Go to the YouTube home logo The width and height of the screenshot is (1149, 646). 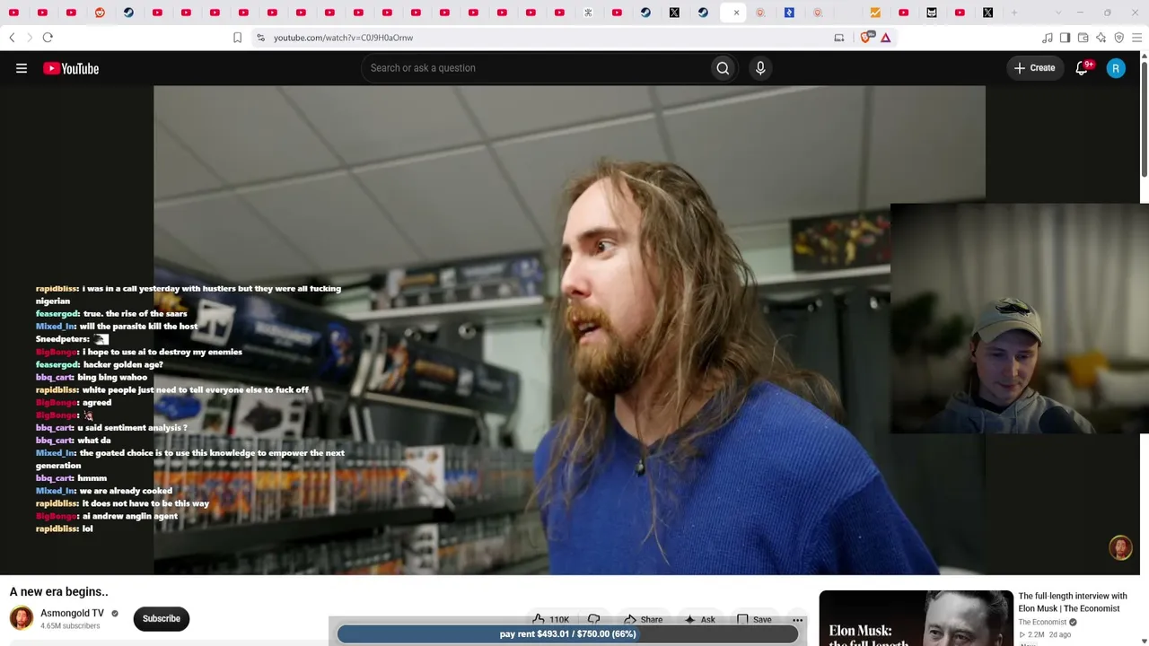[x=71, y=68]
